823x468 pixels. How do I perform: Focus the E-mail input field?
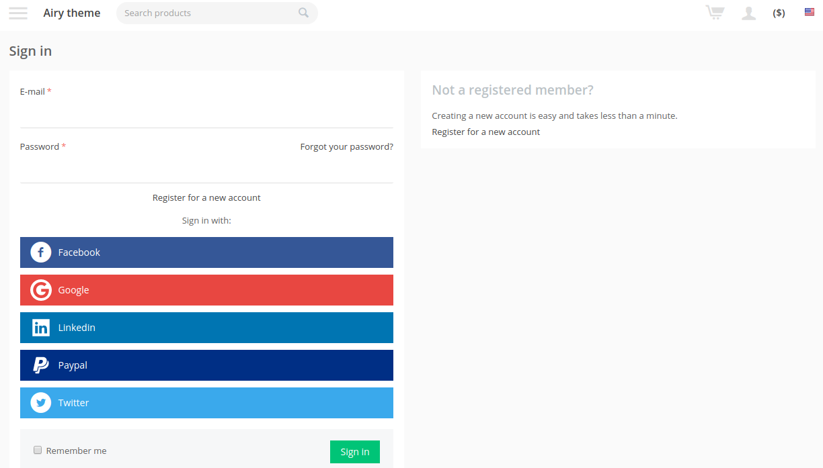point(206,114)
